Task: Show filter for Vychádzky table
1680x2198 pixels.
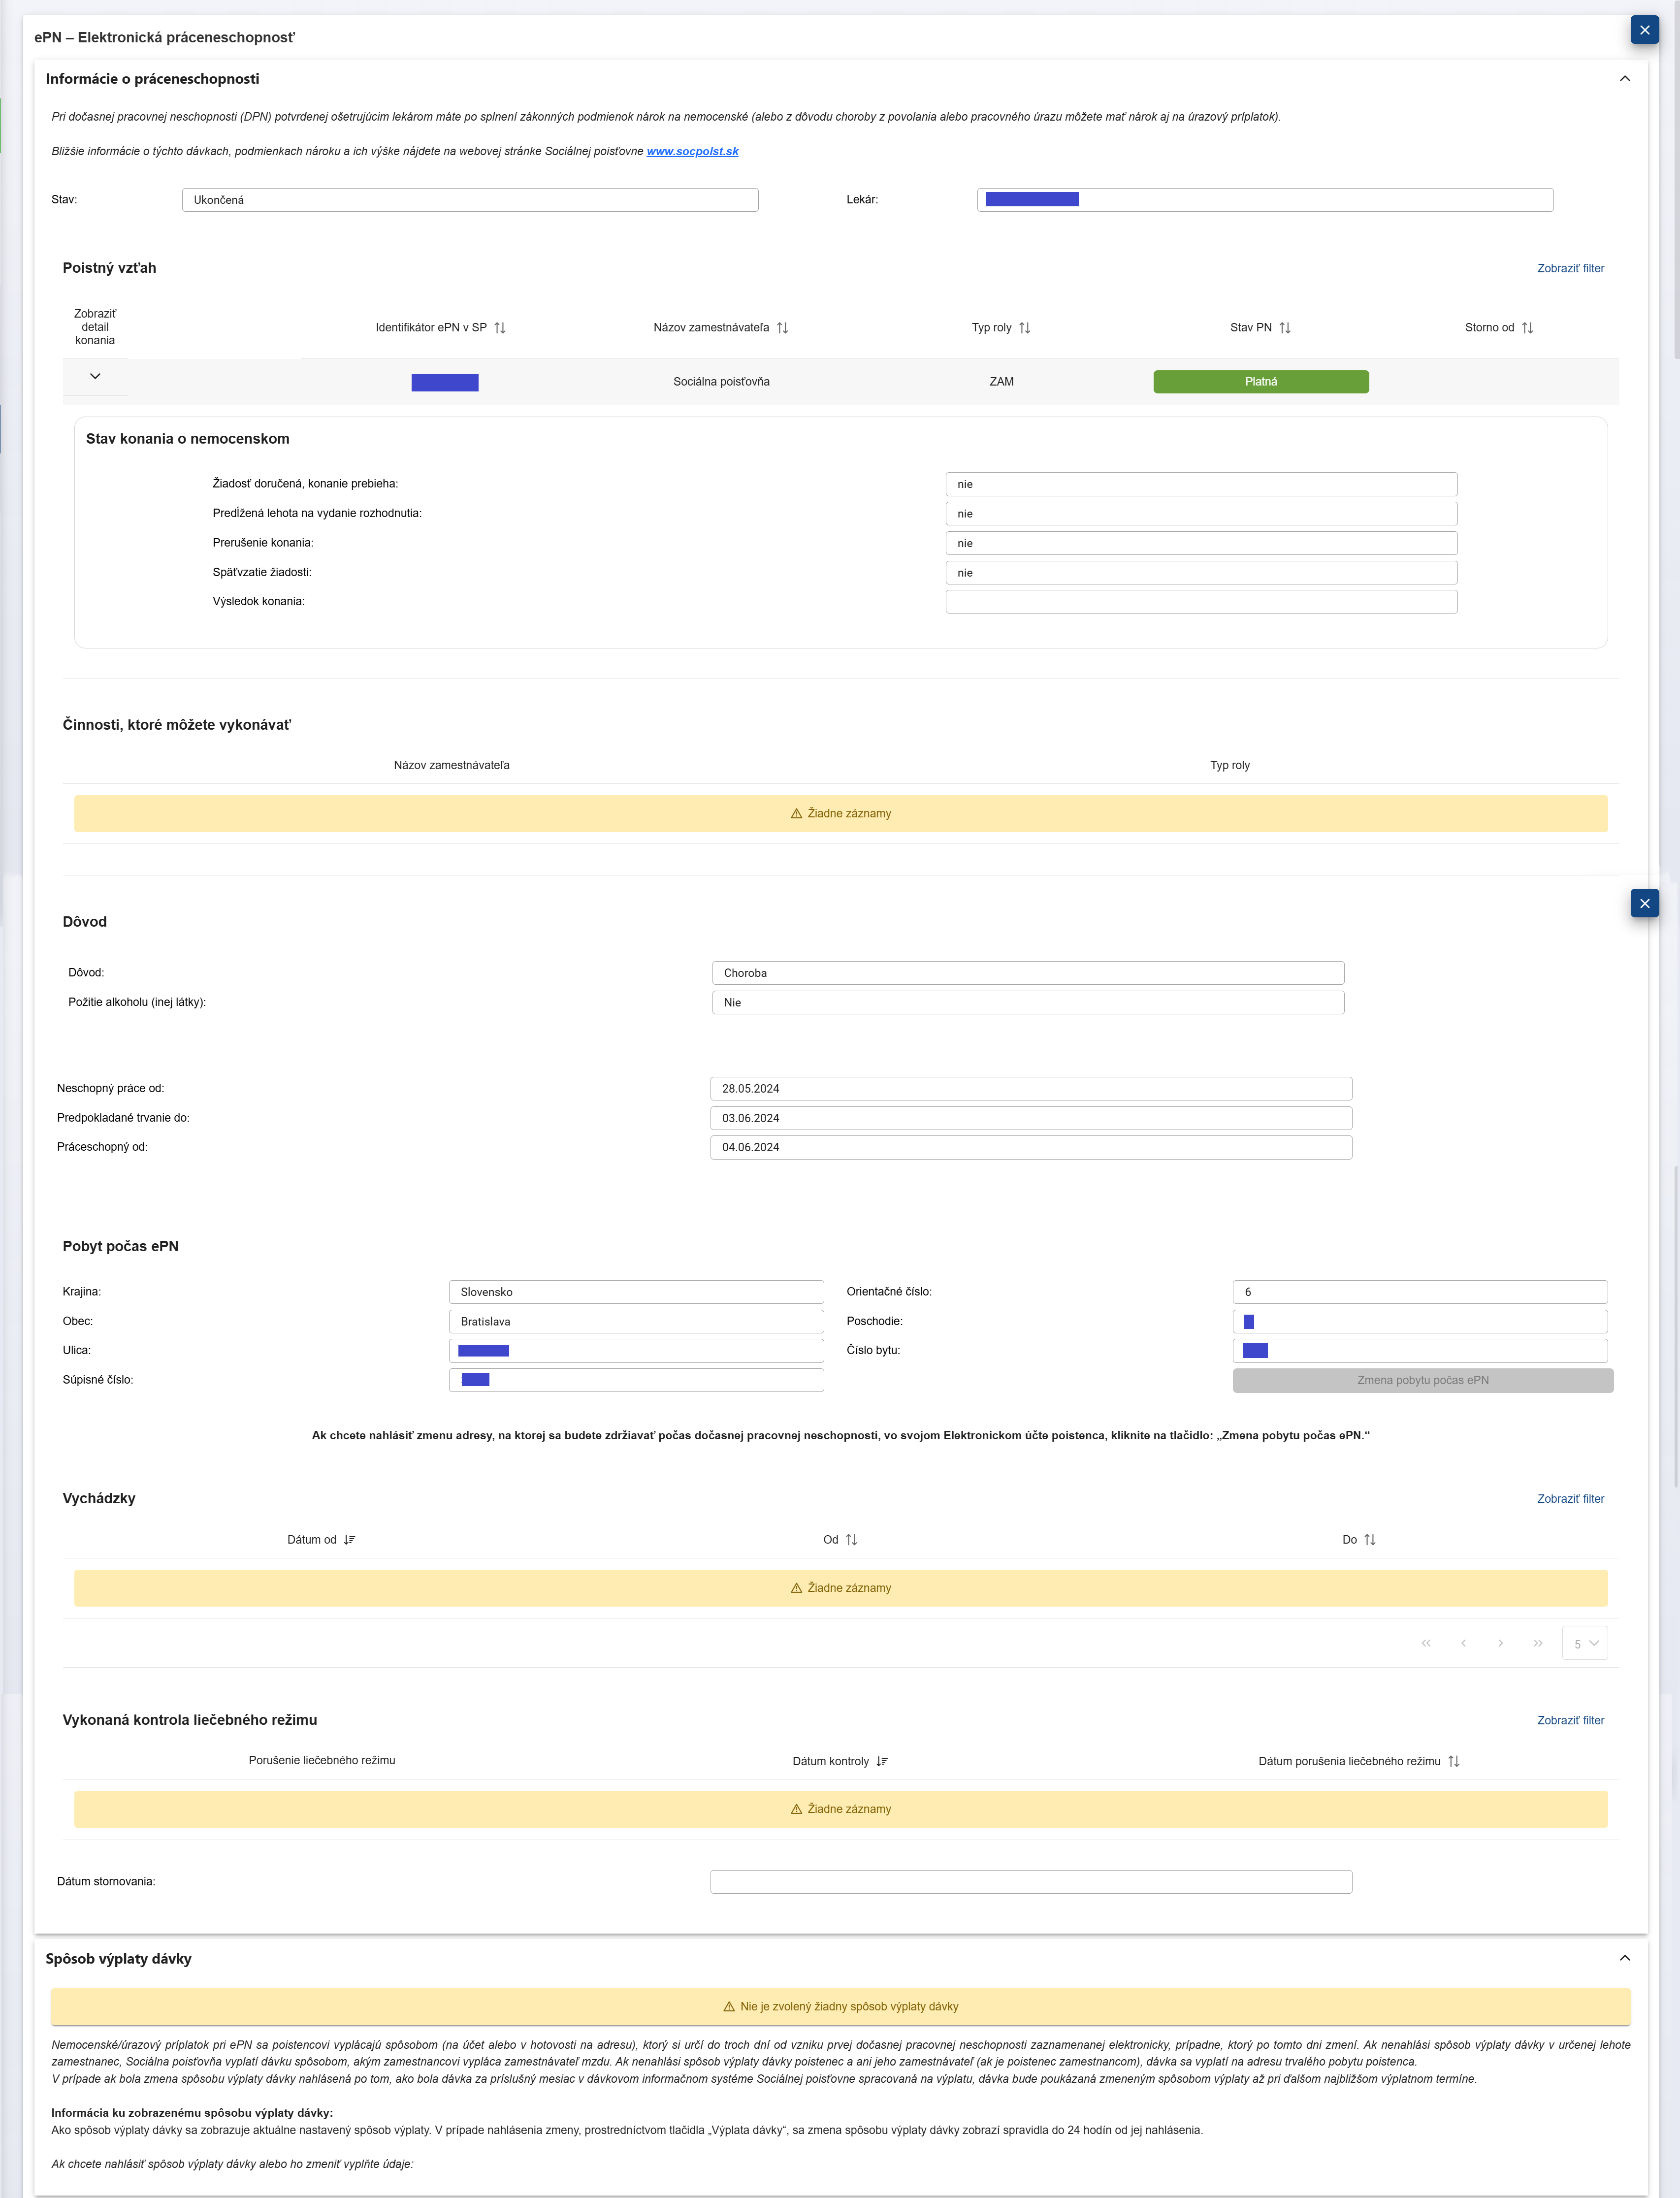Action: 1570,1499
